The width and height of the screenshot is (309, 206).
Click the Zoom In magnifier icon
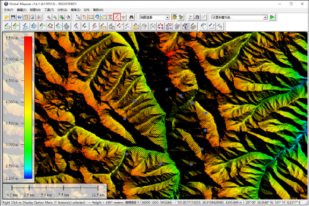click(48, 17)
